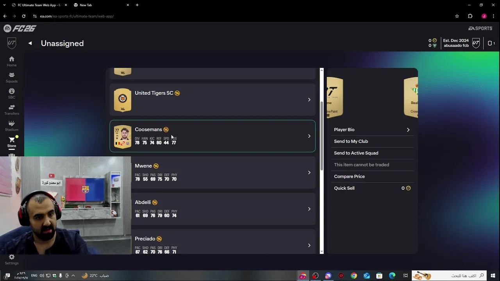Open the Home sidebar icon
Screen dimensions: 500x281
(x=11, y=61)
